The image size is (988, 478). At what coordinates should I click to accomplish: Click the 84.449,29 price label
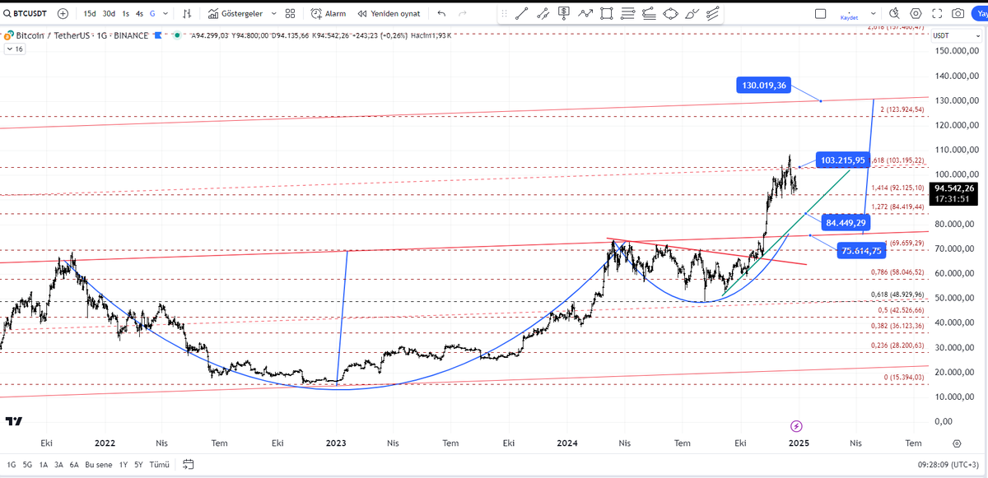(847, 223)
